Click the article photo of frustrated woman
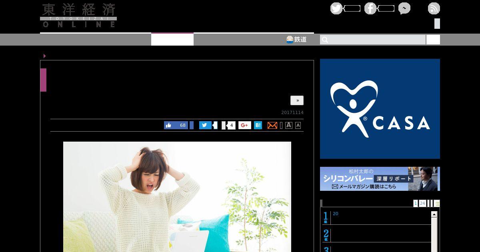The width and height of the screenshot is (480, 252). [x=177, y=197]
